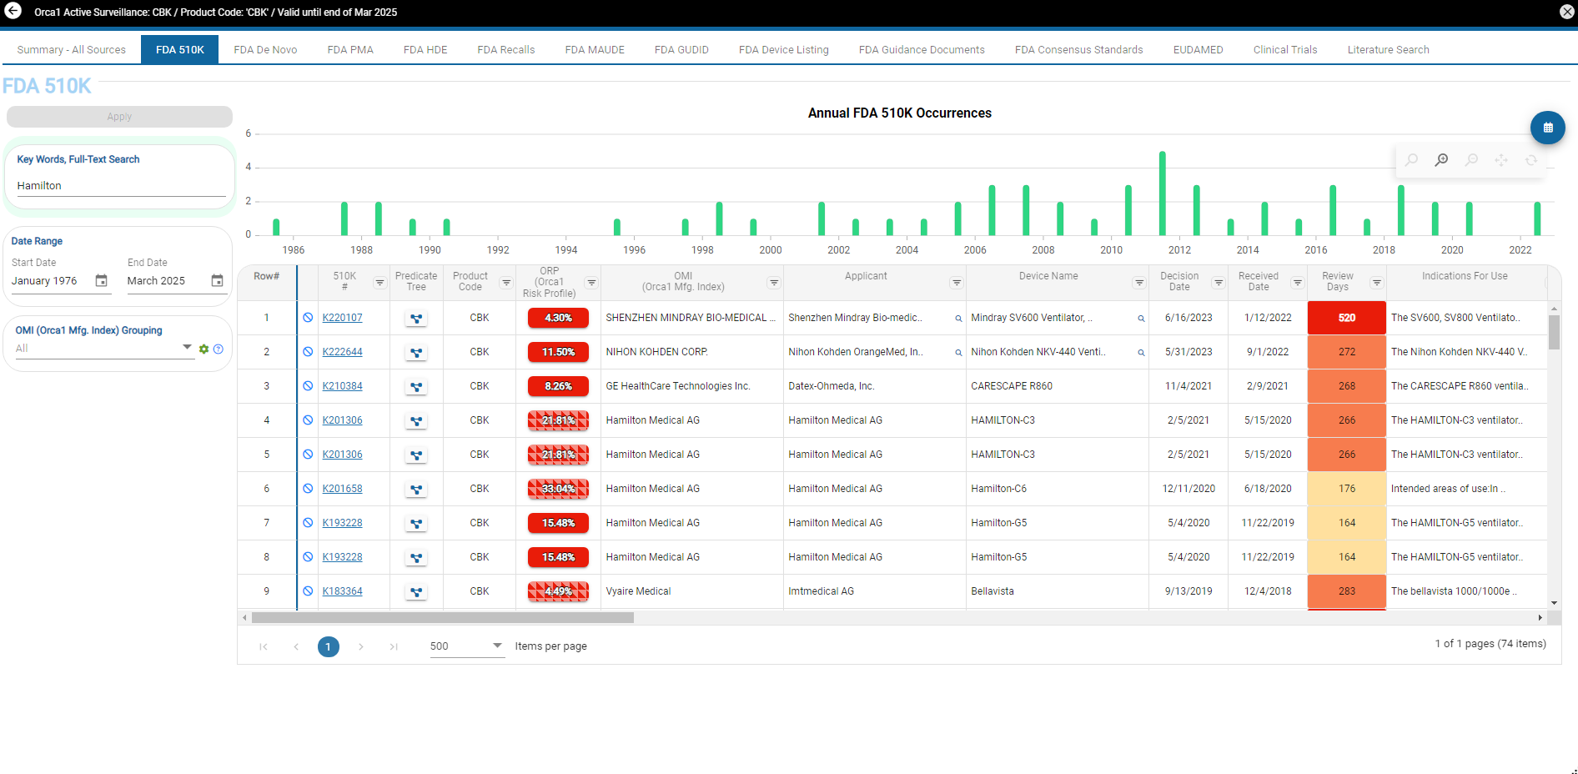Viewport: 1578px width, 774px height.
Task: Click the Apply button
Action: (x=119, y=117)
